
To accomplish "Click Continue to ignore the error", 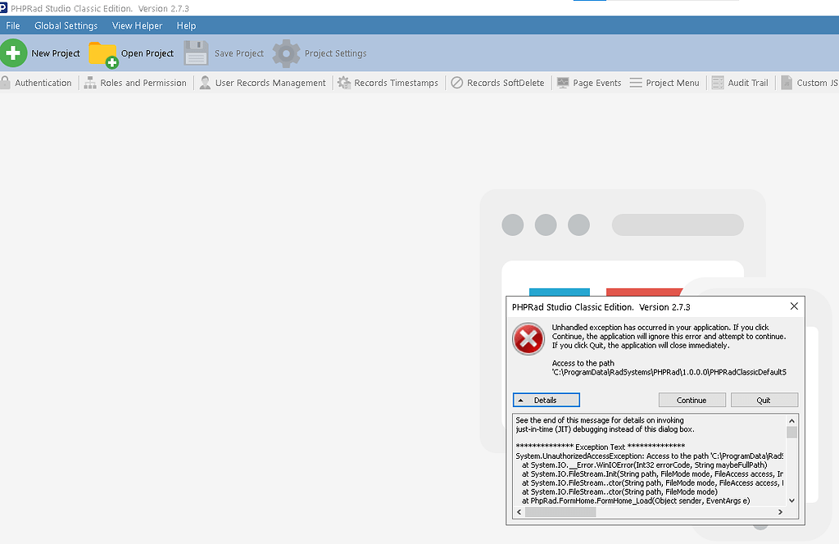I will [x=692, y=400].
